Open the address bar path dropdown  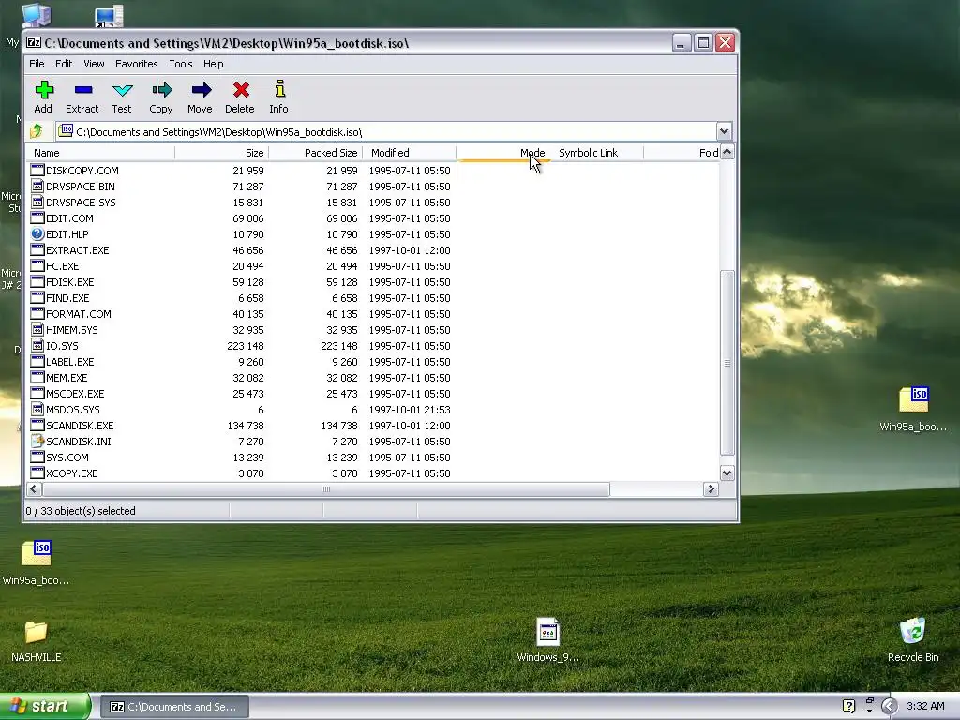coord(724,131)
